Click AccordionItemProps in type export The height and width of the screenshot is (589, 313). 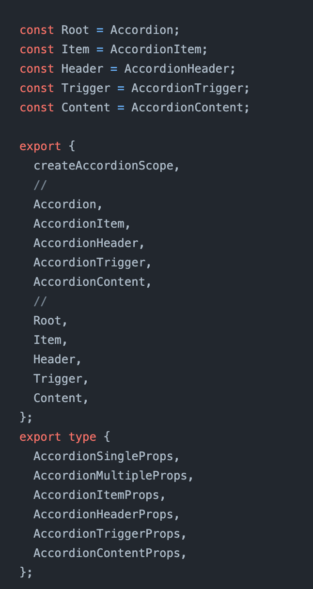pyautogui.click(x=96, y=495)
